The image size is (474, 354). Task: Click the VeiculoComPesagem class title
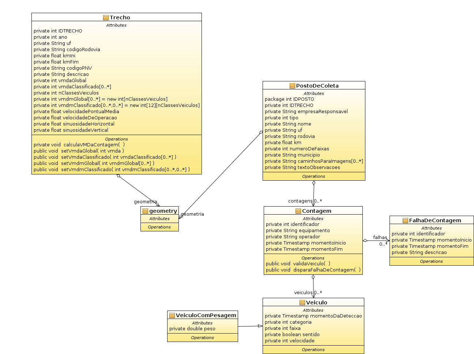click(206, 315)
